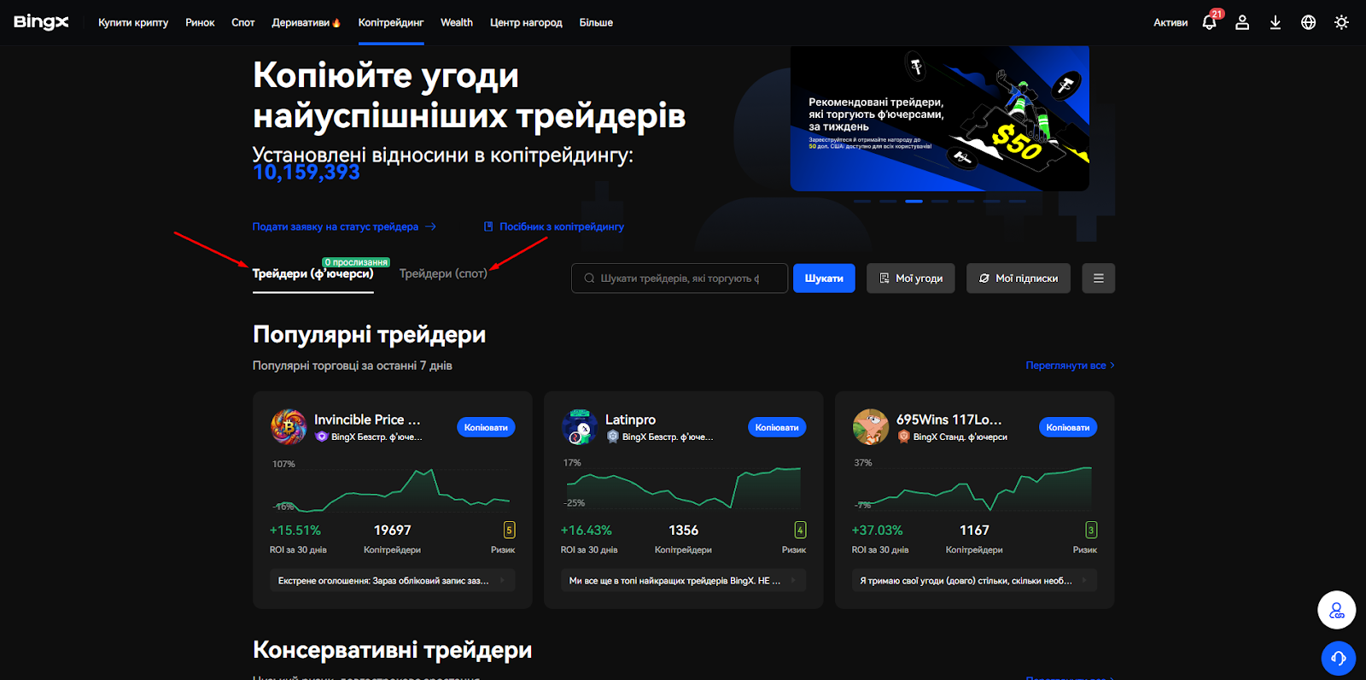The width and height of the screenshot is (1366, 680).
Task: Click the 695Wins 117Lo... trader name
Action: (x=949, y=419)
